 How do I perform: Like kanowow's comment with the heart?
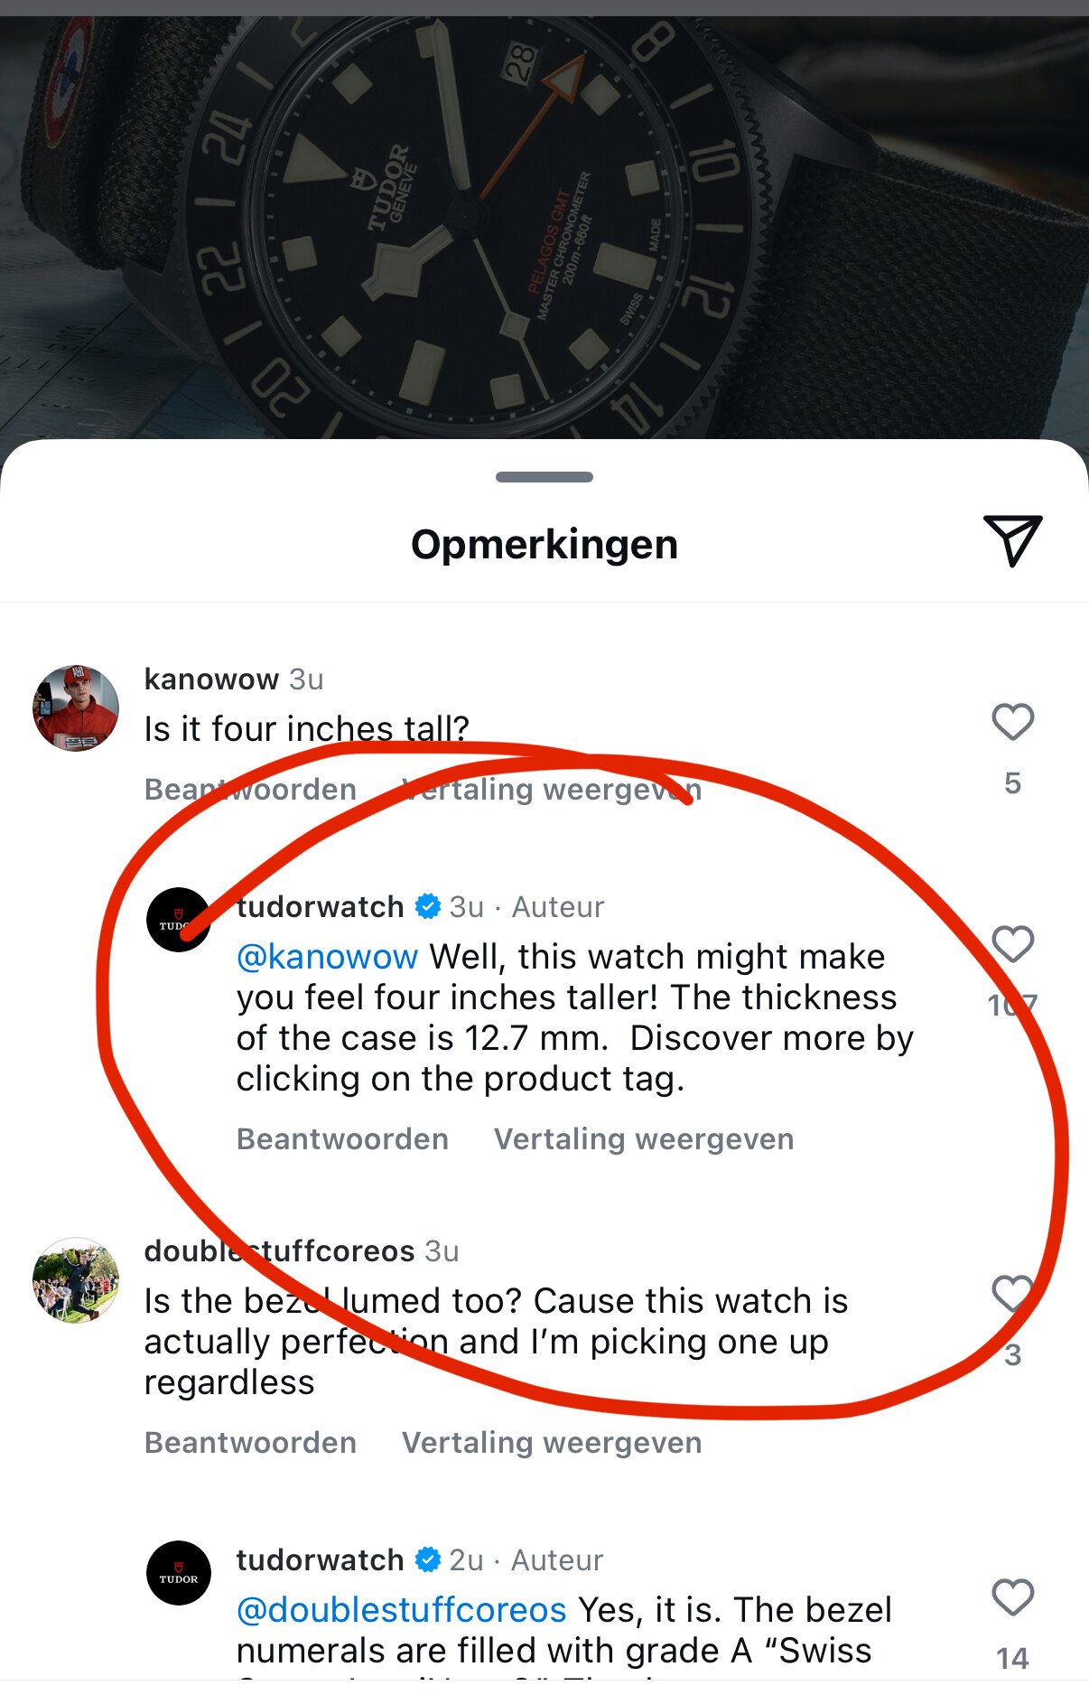[x=1012, y=722]
